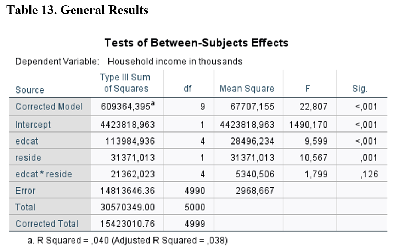Screen dimensions: 393x248
Task: Click the 'Type III Sum of Squares' header
Action: [x=125, y=83]
